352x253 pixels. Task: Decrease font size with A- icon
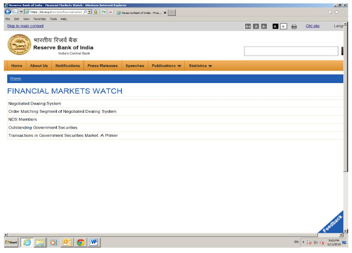click(264, 26)
